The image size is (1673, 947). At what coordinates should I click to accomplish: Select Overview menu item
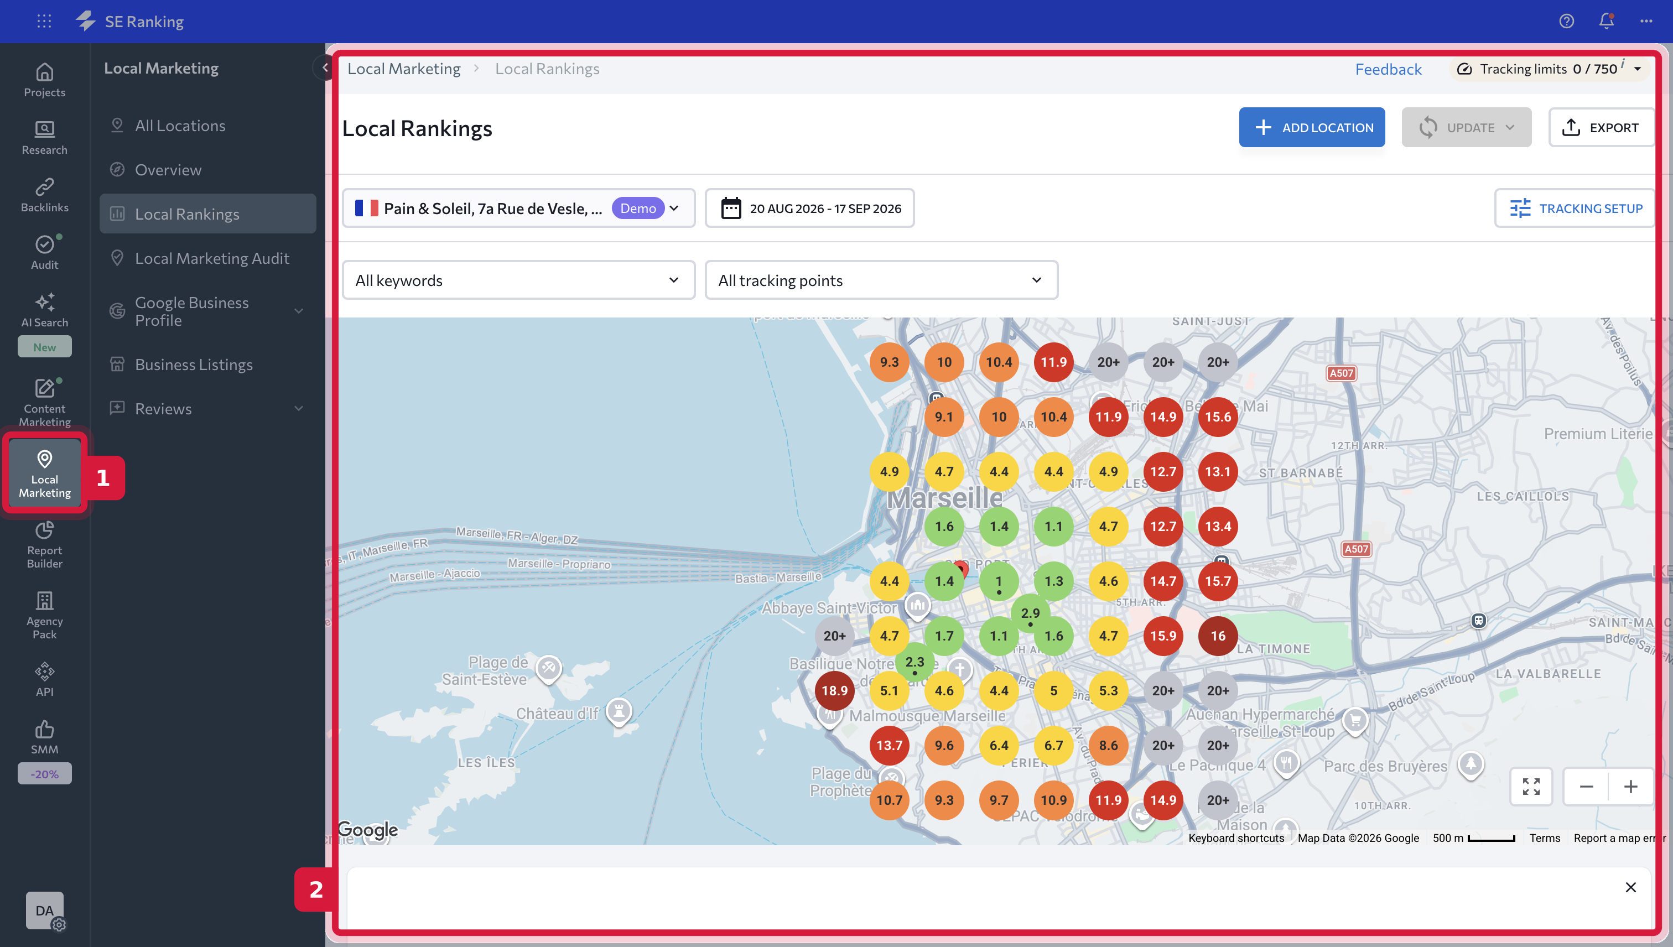pyautogui.click(x=207, y=170)
